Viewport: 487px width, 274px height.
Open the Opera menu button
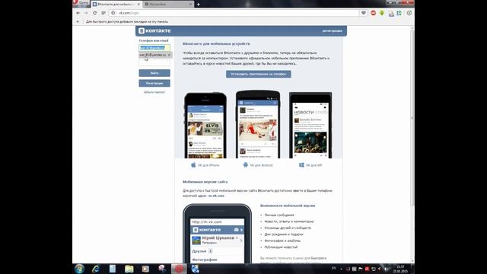[81, 3]
